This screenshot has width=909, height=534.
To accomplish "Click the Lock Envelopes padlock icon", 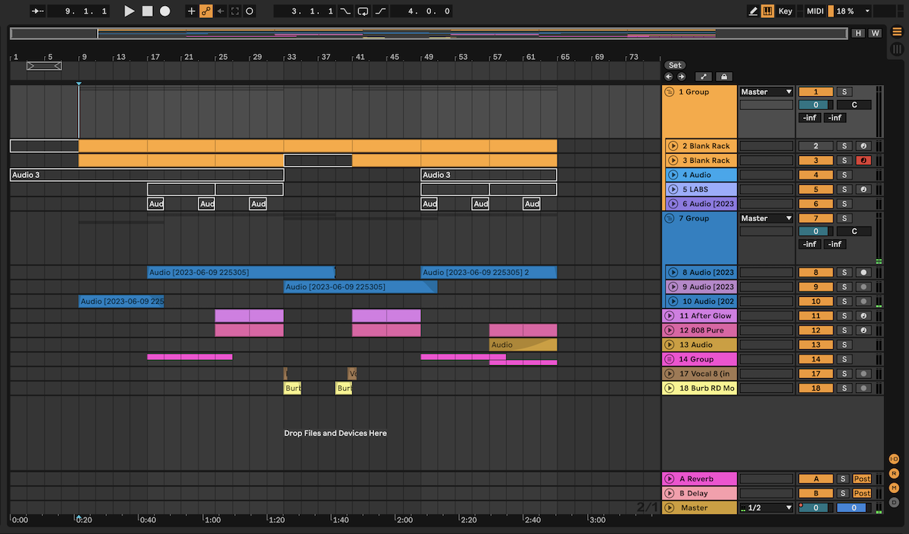I will pos(723,77).
